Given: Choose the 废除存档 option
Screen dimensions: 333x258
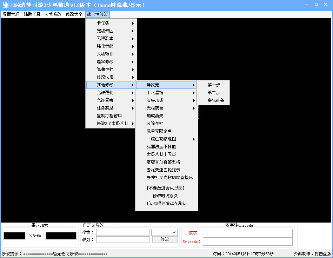Looking at the screenshot, I should tap(166, 124).
